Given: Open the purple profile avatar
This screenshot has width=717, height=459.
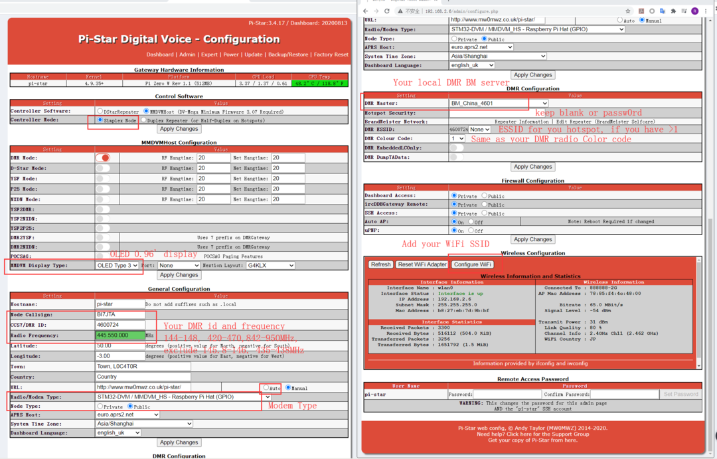Looking at the screenshot, I should coord(695,11).
